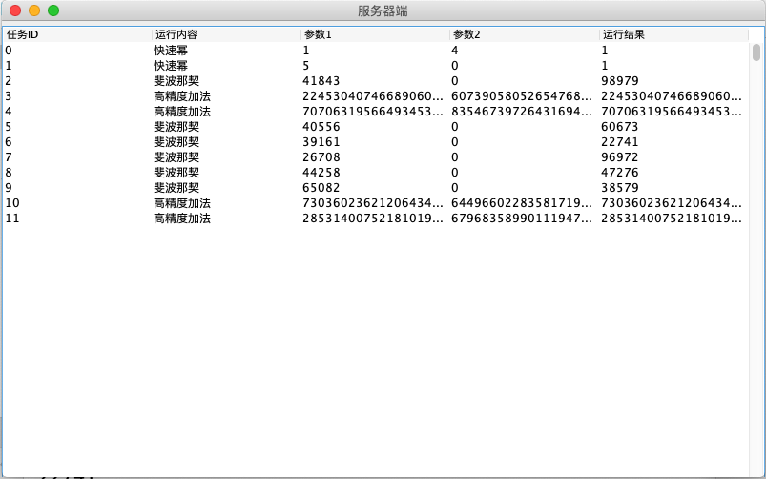Select task ID 0 cell
This screenshot has width=766, height=479.
coord(77,51)
